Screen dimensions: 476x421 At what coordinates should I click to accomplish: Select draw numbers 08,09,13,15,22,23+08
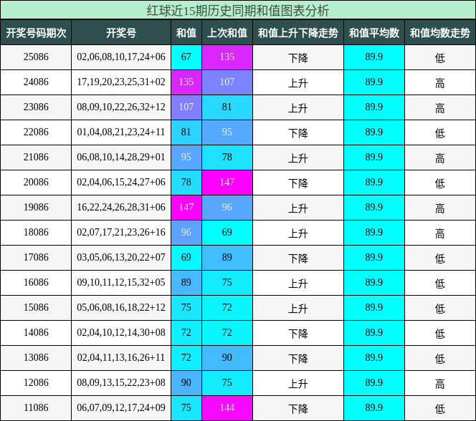tap(121, 382)
